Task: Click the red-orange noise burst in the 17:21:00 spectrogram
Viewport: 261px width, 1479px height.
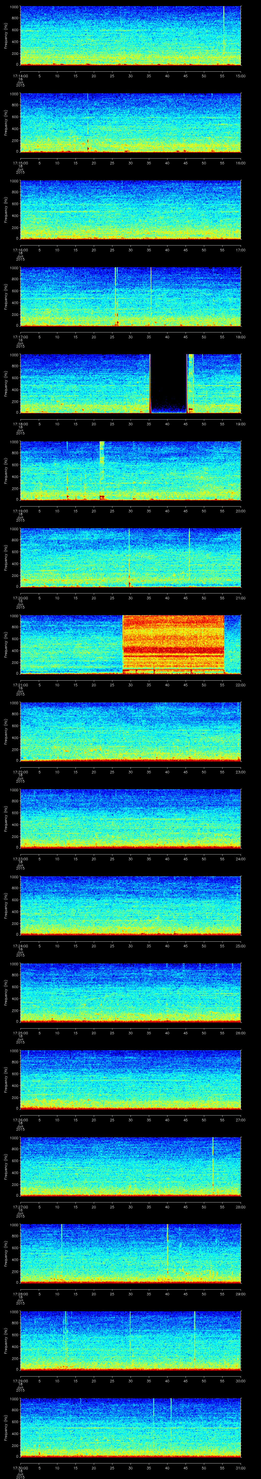Action: [173, 645]
